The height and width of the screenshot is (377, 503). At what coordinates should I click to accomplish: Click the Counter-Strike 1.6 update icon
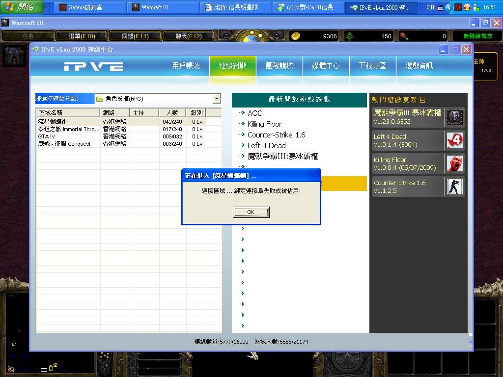(454, 187)
